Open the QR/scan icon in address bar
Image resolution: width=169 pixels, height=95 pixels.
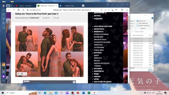coord(101,10)
